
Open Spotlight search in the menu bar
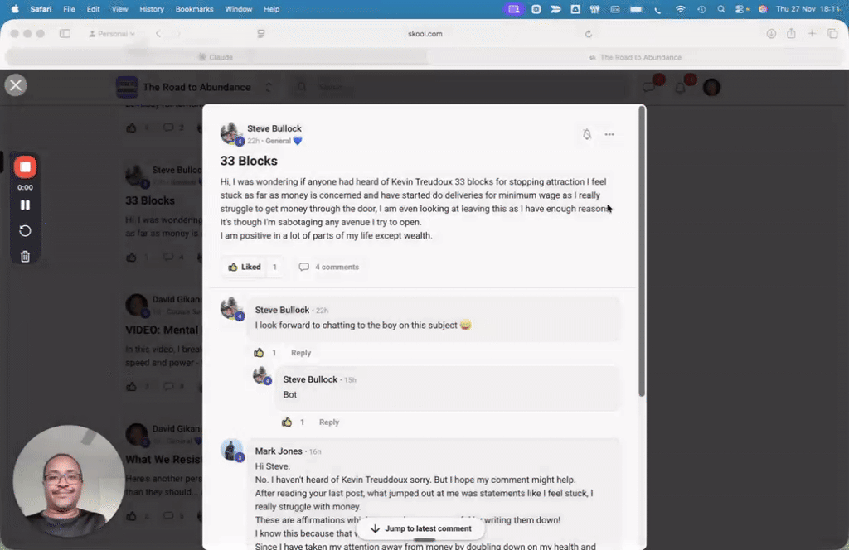tap(721, 9)
